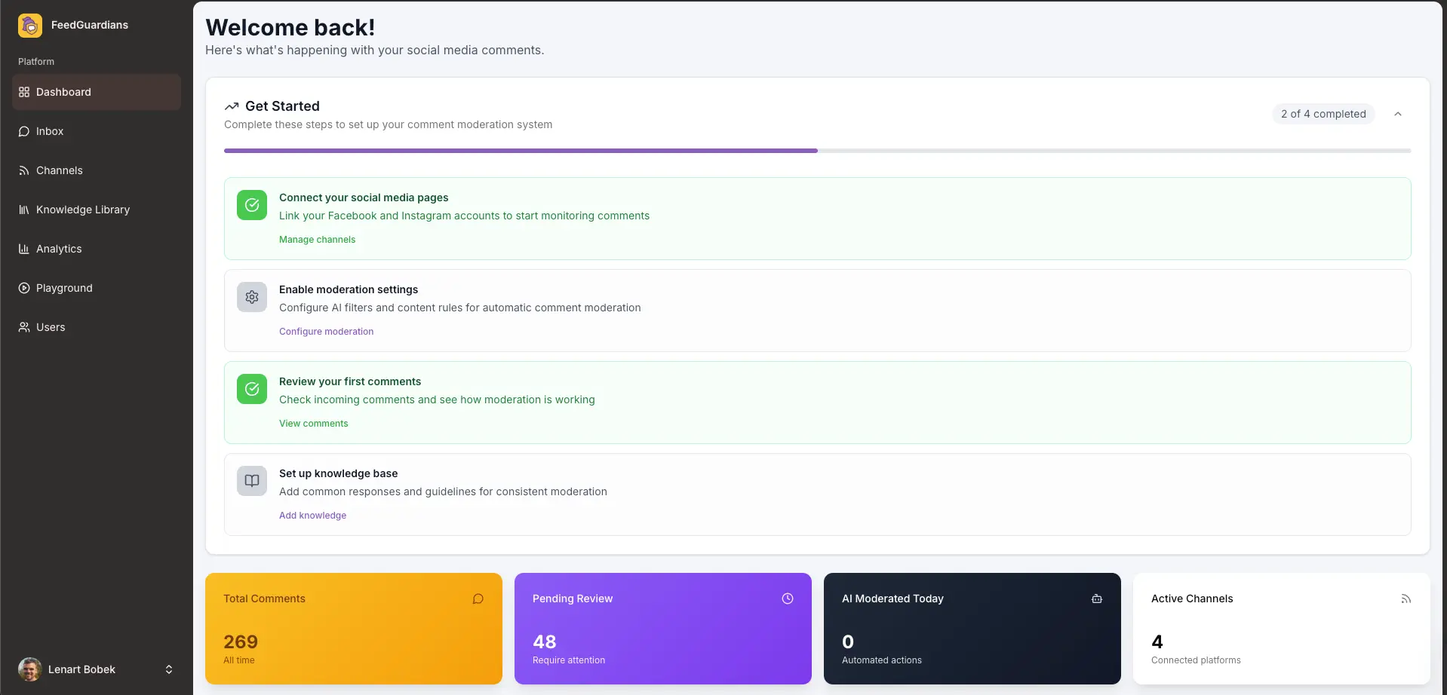Screen dimensions: 1447x695
Task: Click the 'Platform' sidebar section label
Action: click(x=36, y=62)
